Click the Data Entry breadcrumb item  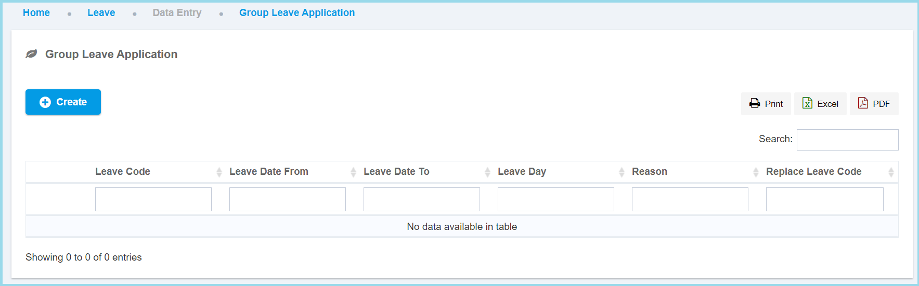coord(177,13)
